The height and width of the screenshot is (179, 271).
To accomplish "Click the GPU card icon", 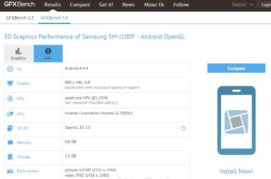I will 10,114.
